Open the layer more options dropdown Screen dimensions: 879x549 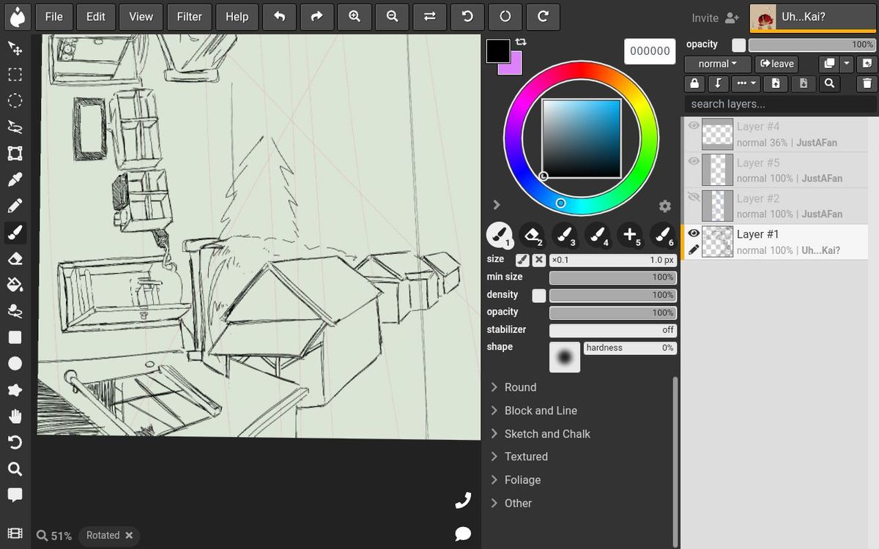point(747,83)
